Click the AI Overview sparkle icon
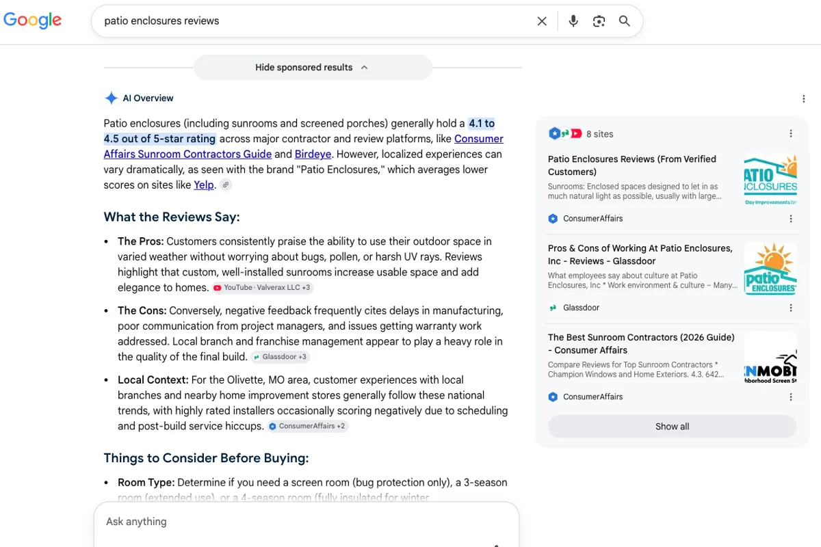Image resolution: width=821 pixels, height=547 pixels. (x=111, y=98)
